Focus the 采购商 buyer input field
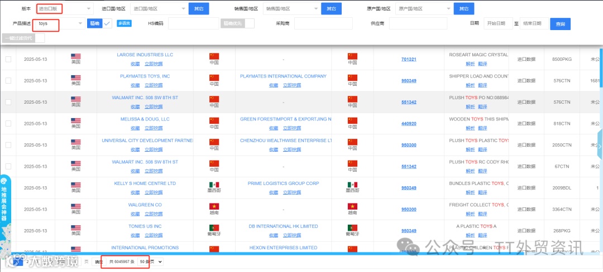The image size is (603, 272). (x=323, y=23)
